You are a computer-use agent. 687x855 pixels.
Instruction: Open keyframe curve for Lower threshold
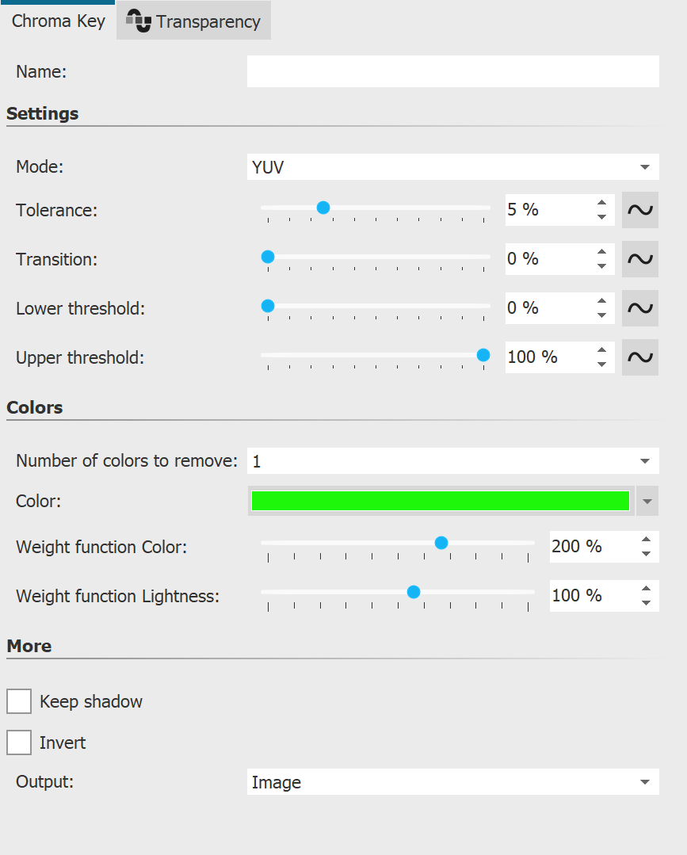639,307
